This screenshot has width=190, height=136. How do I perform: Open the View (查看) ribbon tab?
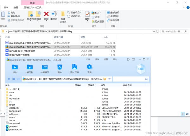16,8
